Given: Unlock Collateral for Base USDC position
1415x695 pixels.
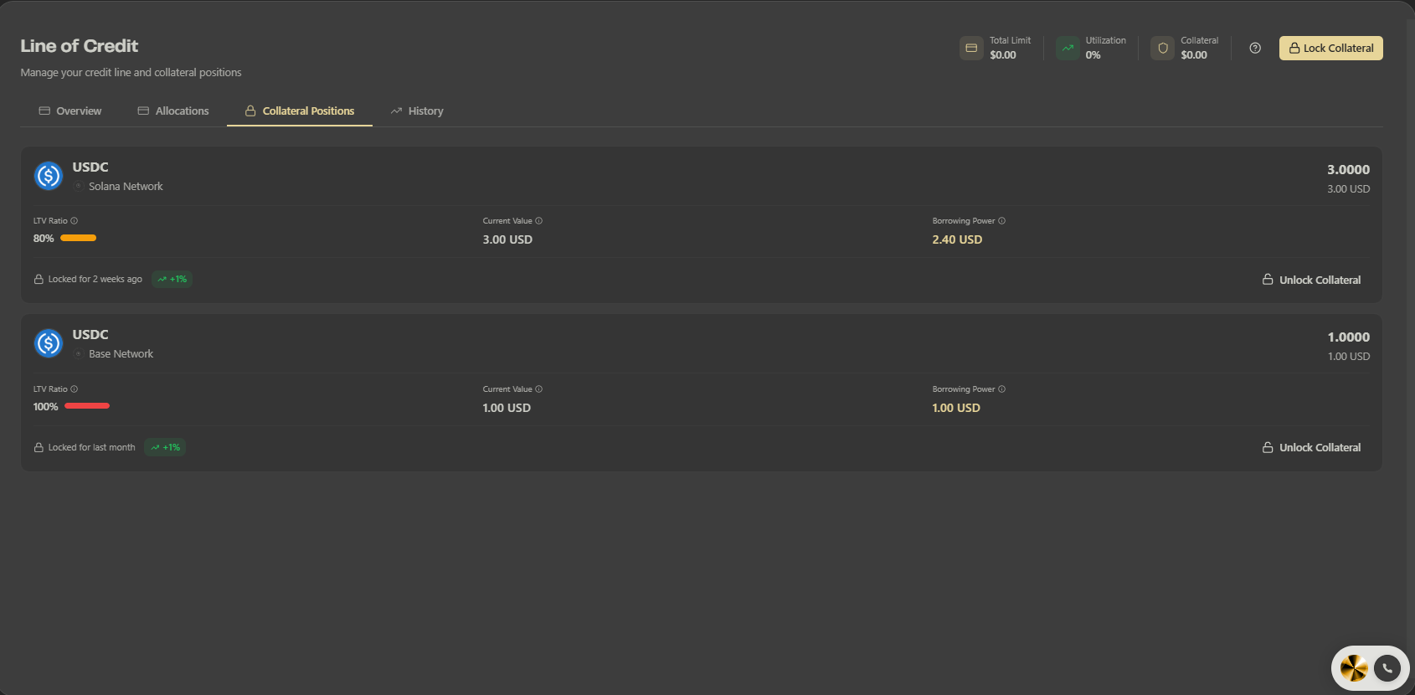Looking at the screenshot, I should (1311, 447).
